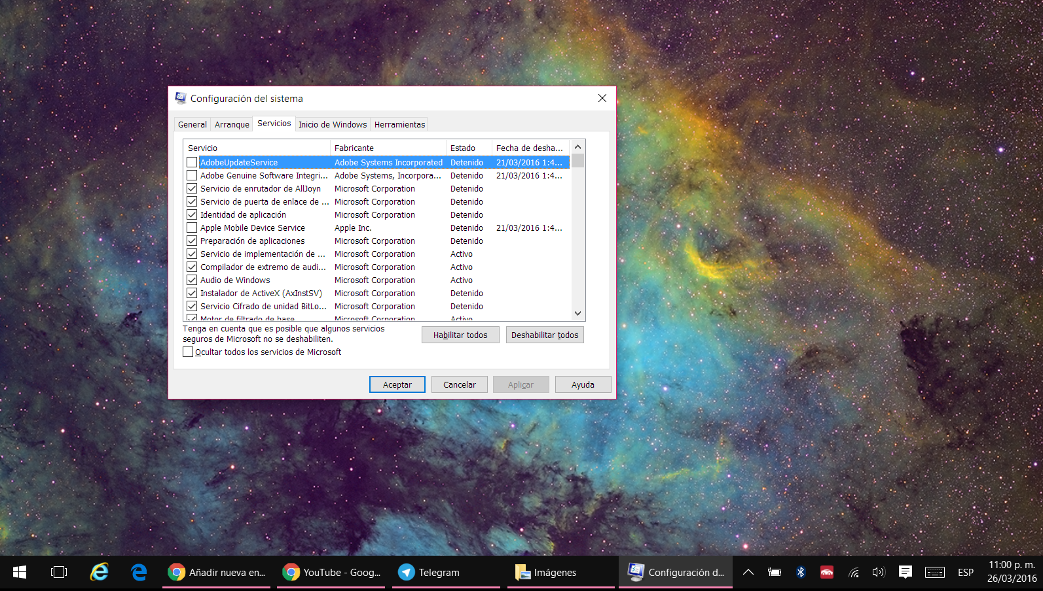Switch to the Arranque tab
The width and height of the screenshot is (1043, 591).
click(232, 124)
